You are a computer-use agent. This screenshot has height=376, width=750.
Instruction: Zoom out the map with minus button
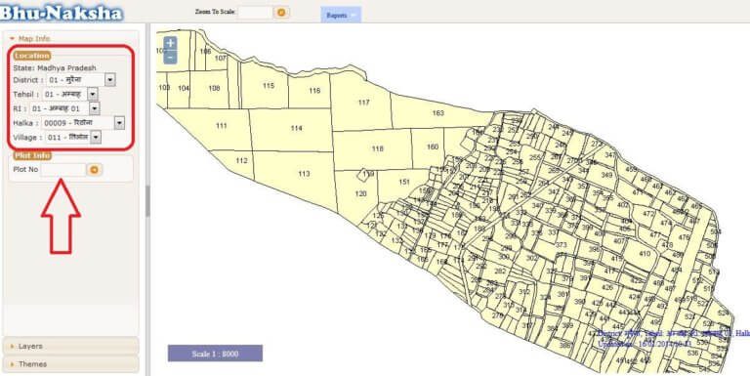(170, 58)
